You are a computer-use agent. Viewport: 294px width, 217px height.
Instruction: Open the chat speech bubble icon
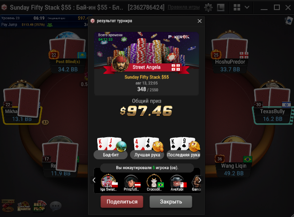[x=56, y=206]
